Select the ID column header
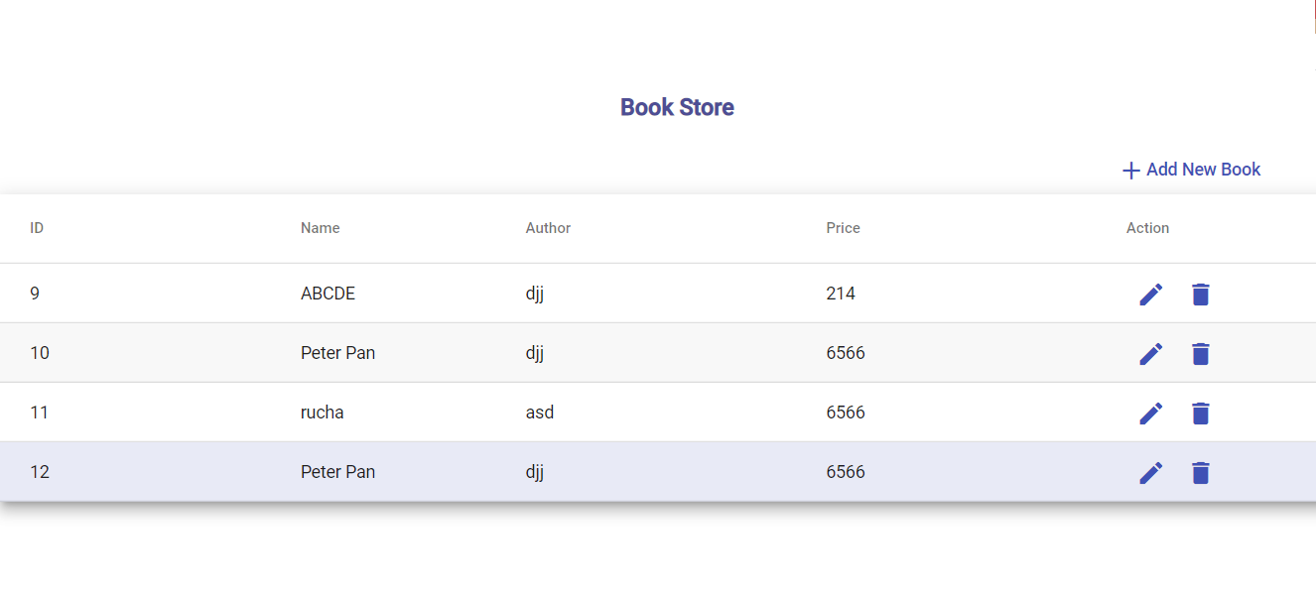1316x591 pixels. (37, 227)
